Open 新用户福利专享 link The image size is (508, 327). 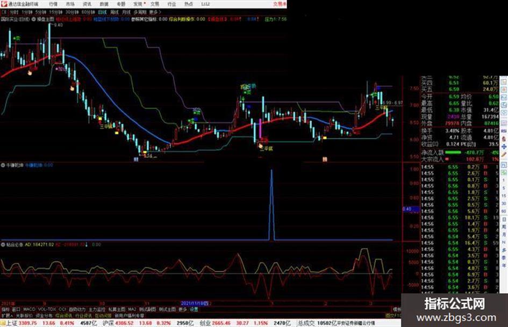[129, 315]
